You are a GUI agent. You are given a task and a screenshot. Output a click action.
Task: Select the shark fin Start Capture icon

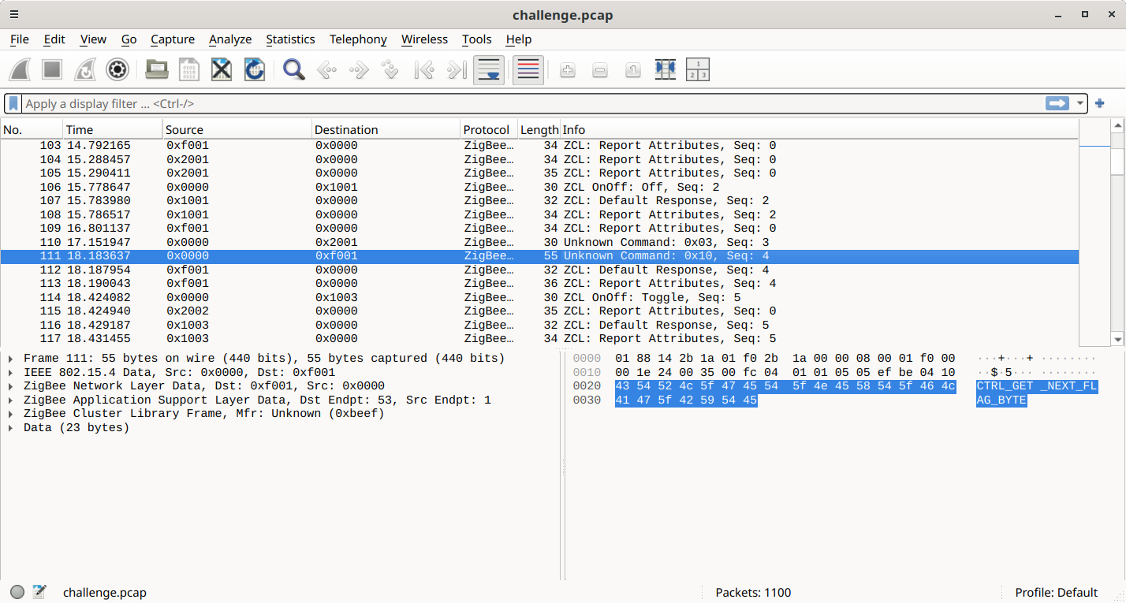(x=20, y=69)
